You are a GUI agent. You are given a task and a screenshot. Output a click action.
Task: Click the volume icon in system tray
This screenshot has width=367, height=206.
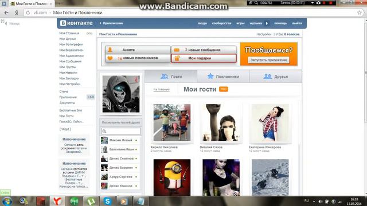click(320, 201)
